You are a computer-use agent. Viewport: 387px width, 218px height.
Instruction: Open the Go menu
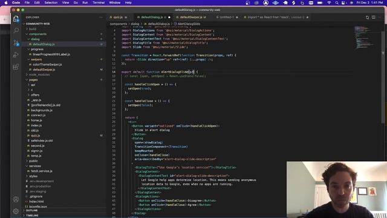point(76,2)
